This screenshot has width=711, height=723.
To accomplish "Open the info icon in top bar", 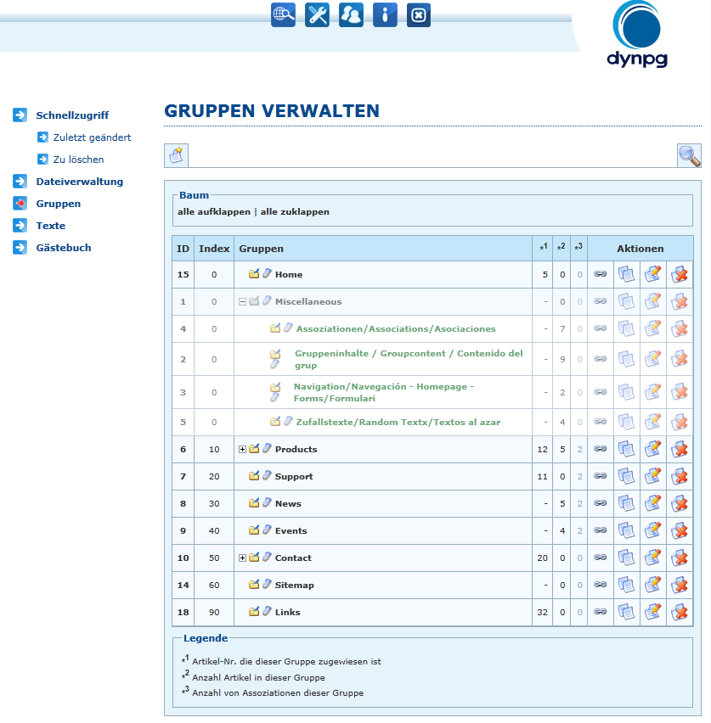I will point(385,15).
